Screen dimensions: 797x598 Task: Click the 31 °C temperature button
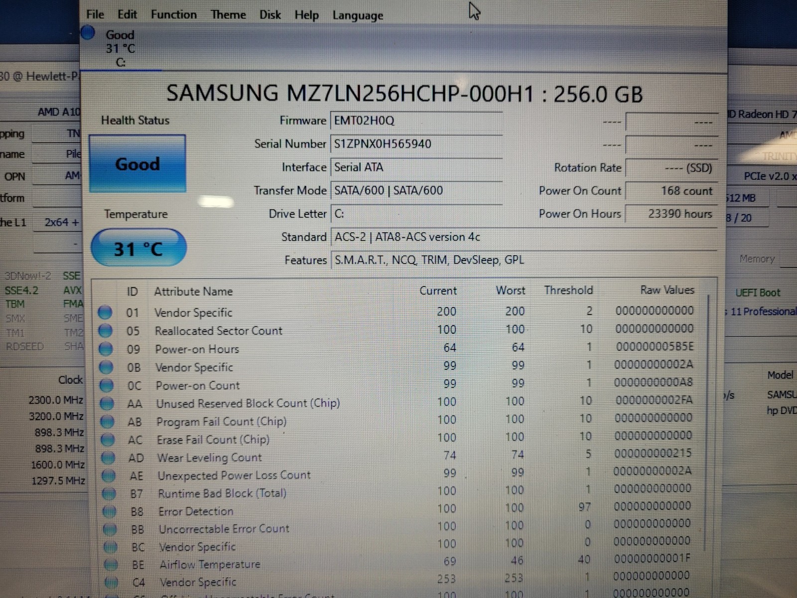(138, 248)
